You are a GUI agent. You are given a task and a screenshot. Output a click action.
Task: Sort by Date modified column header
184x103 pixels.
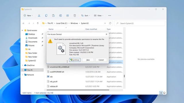[x=91, y=29]
